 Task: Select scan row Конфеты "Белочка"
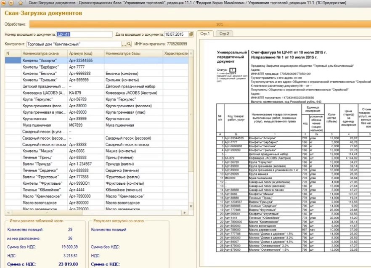coord(45,74)
